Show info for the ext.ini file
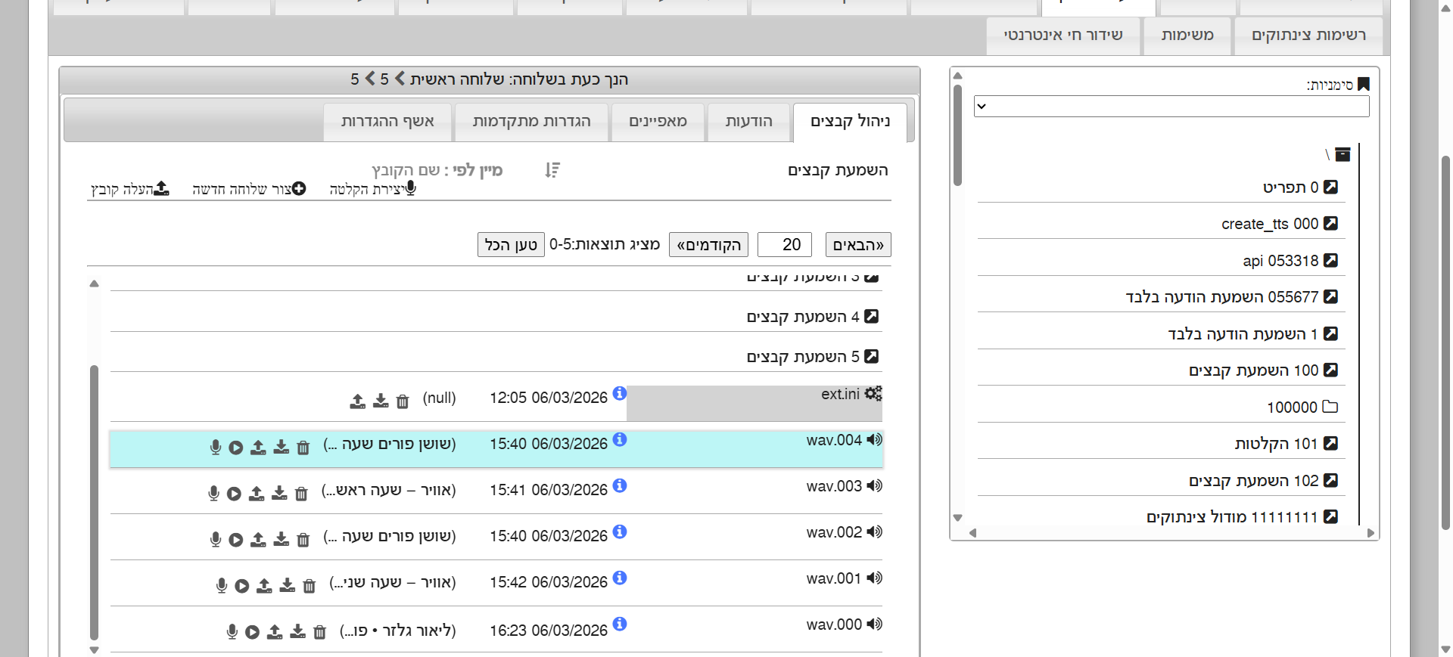This screenshot has height=657, width=1453. pyautogui.click(x=620, y=393)
